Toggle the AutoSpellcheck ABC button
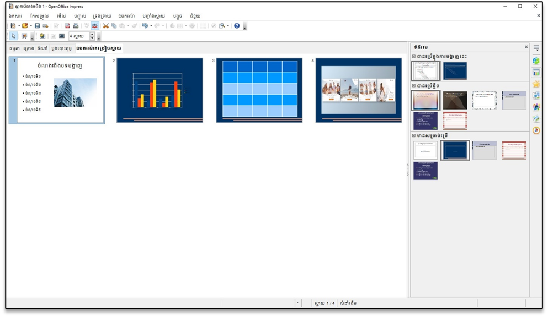Screen dimensions: 548x317 click(x=95, y=26)
